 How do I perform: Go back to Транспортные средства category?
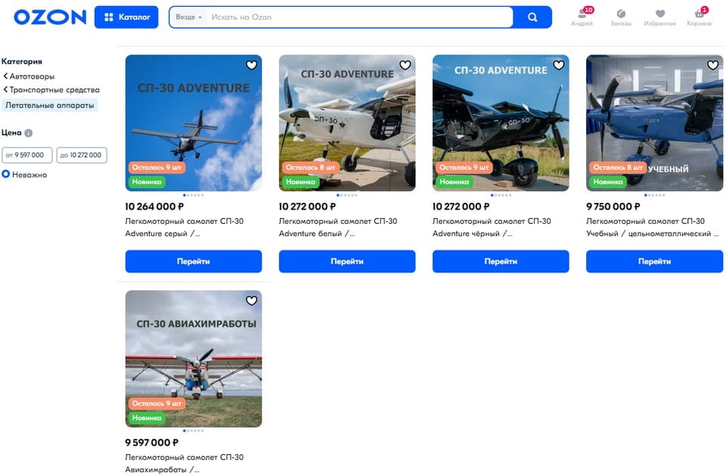point(51,89)
